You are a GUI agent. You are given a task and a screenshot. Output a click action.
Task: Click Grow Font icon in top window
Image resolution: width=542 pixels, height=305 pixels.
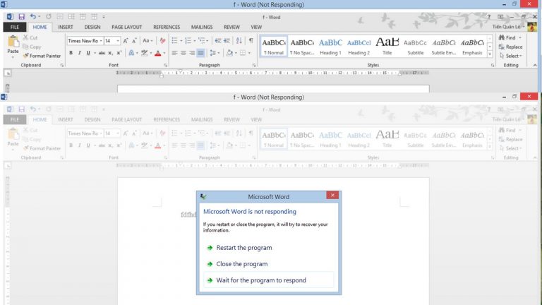(126, 41)
